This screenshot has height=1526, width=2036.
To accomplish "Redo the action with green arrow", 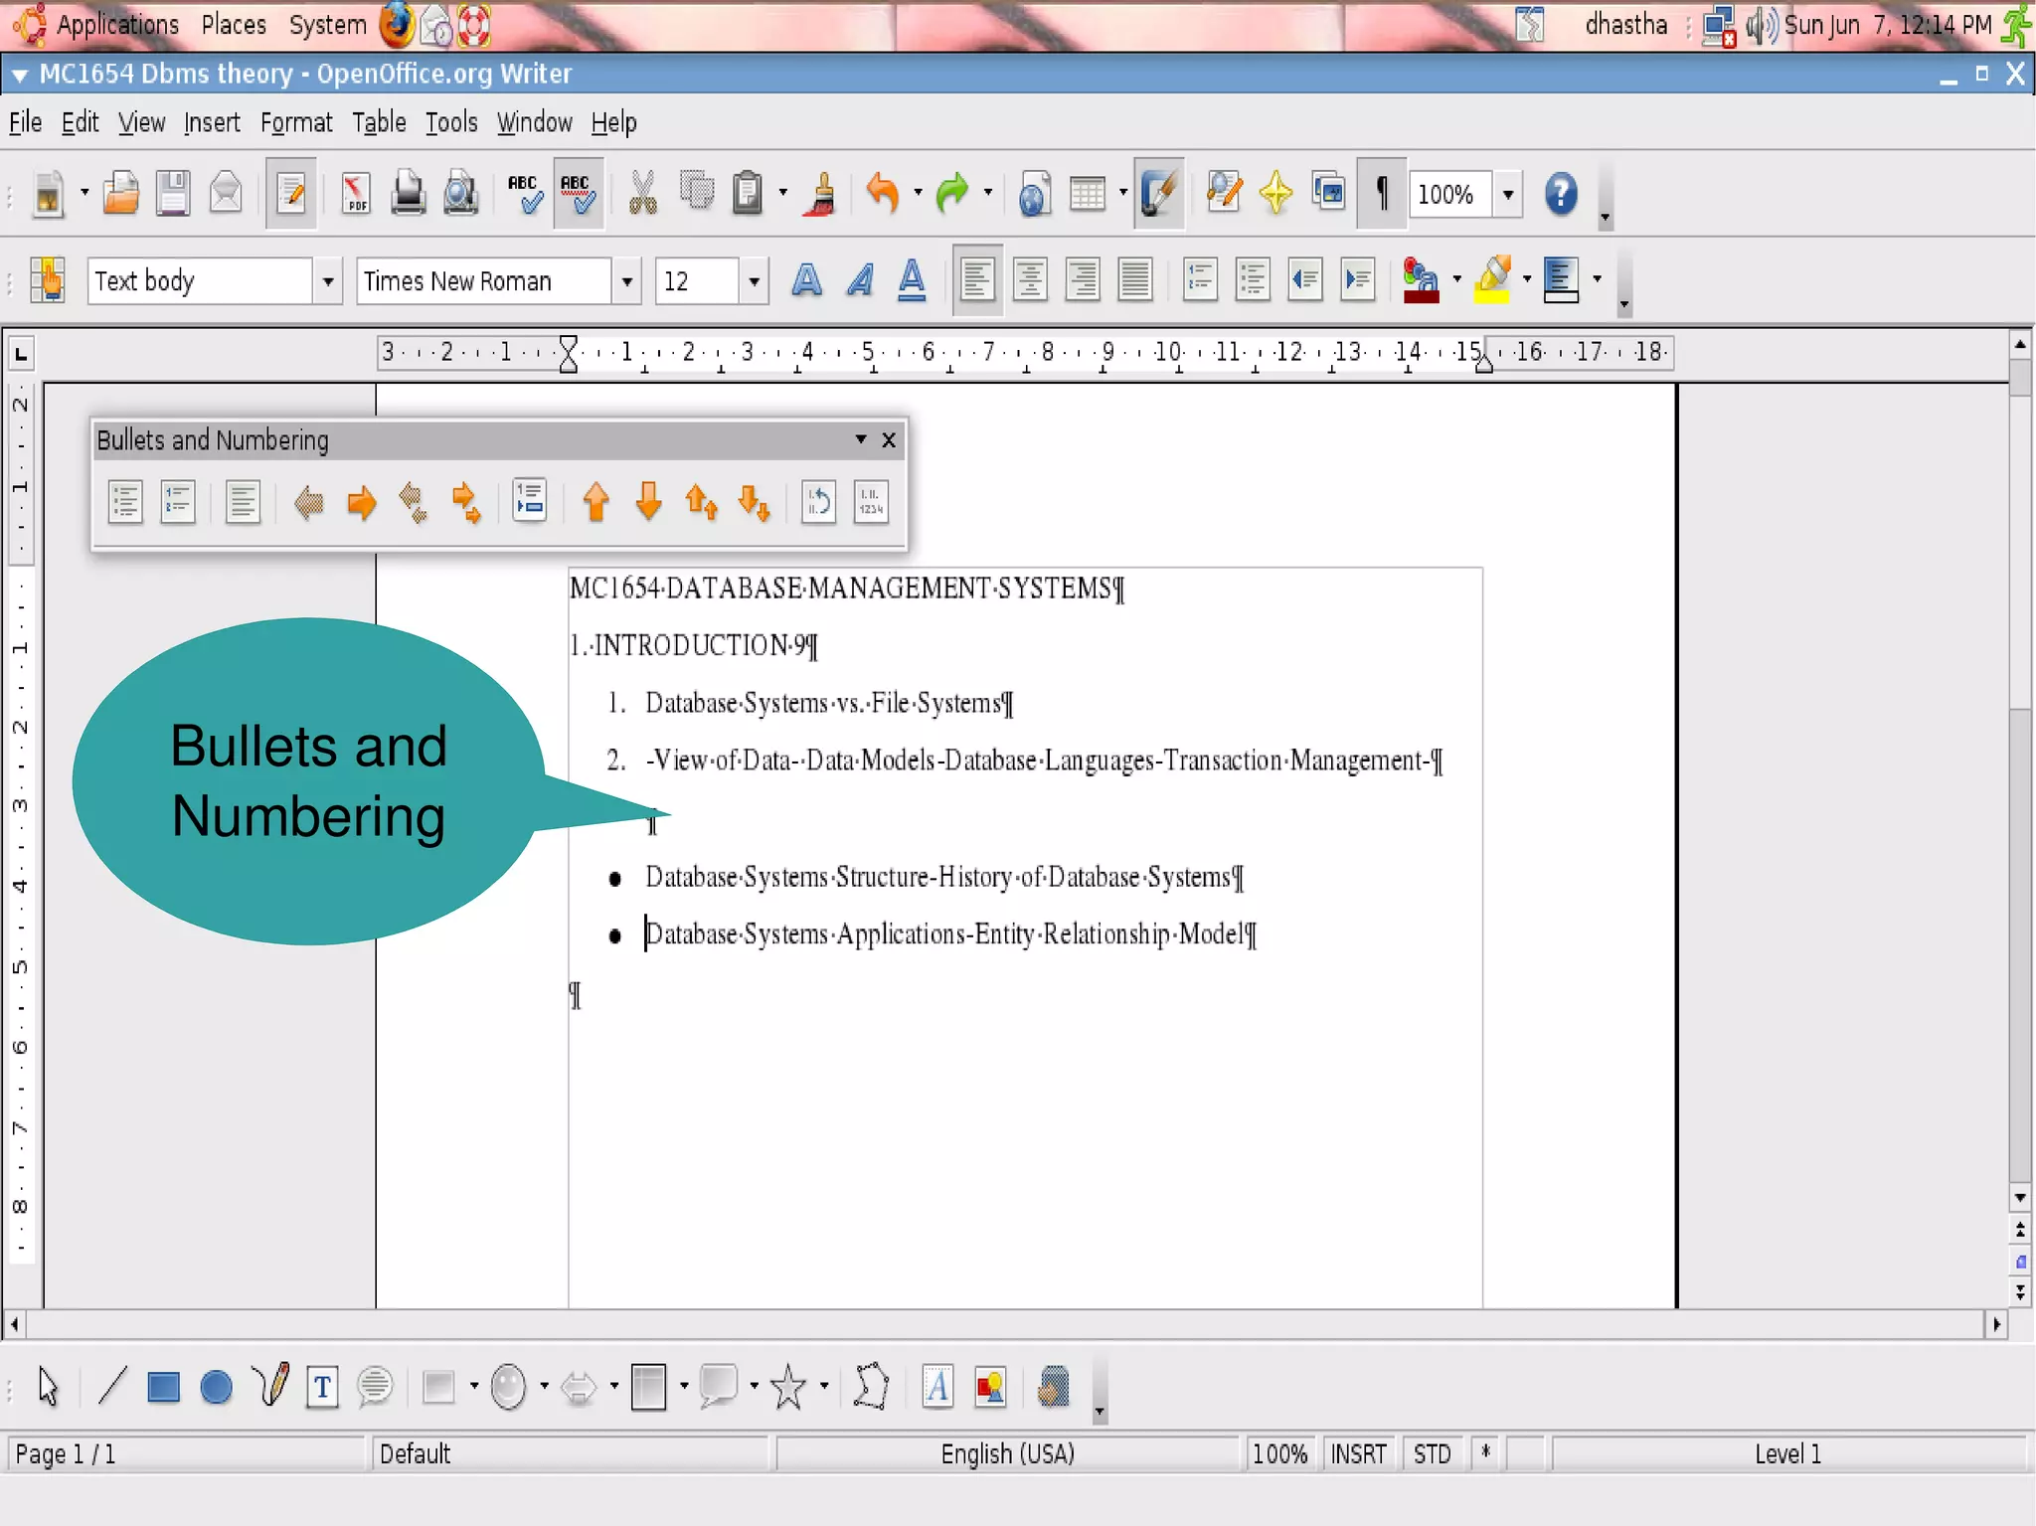I will pyautogui.click(x=952, y=193).
